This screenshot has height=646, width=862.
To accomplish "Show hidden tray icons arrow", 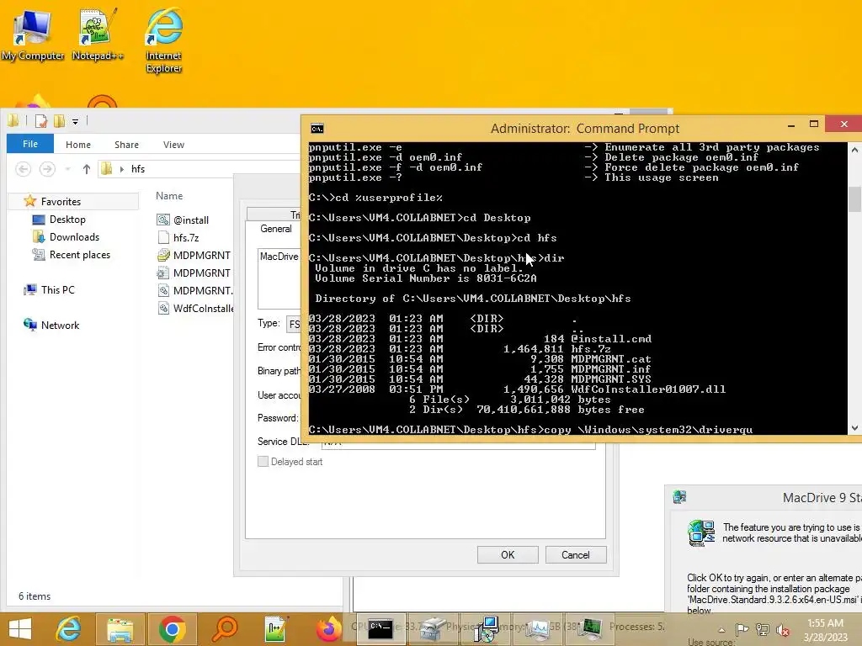I will pos(721,630).
